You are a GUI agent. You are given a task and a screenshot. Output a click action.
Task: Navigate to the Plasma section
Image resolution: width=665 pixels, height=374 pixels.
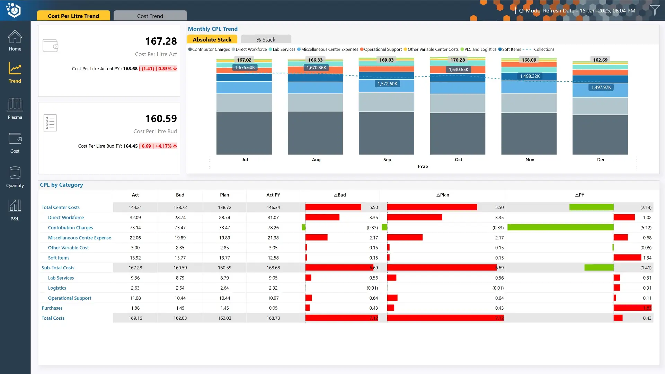15,107
